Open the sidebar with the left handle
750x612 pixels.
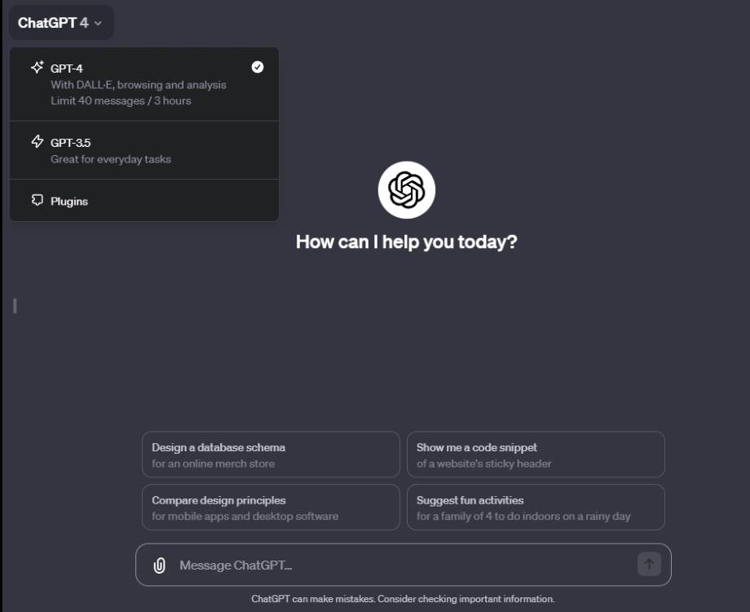(15, 305)
